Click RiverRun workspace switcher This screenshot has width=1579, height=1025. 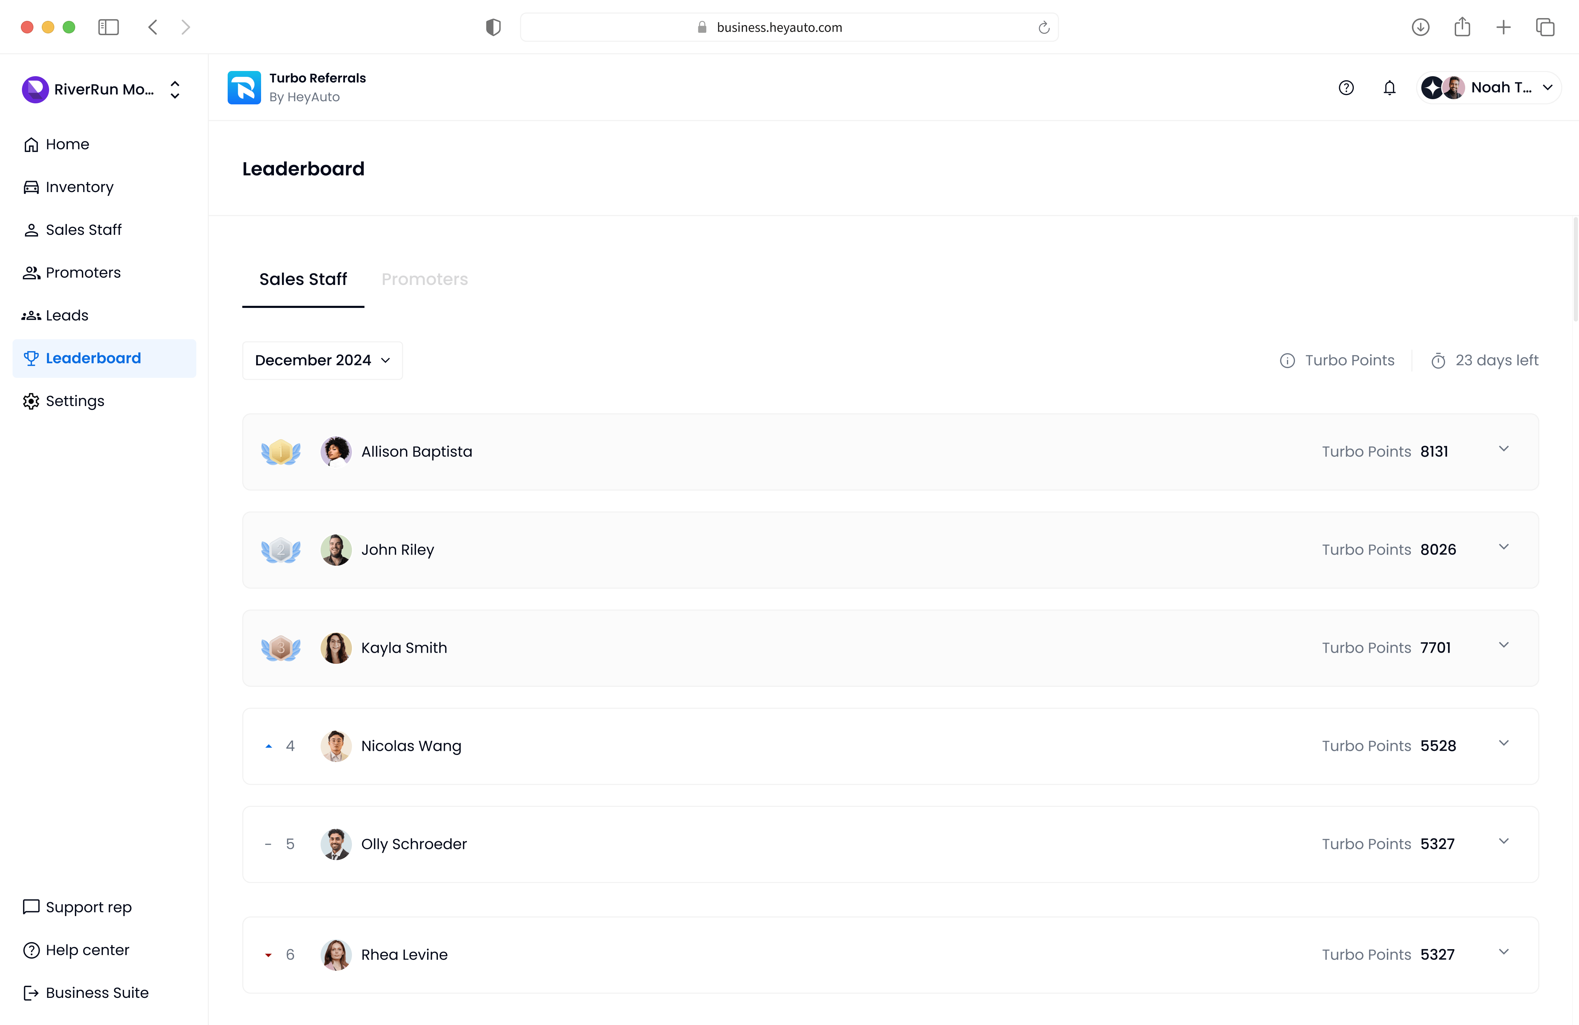coord(101,89)
